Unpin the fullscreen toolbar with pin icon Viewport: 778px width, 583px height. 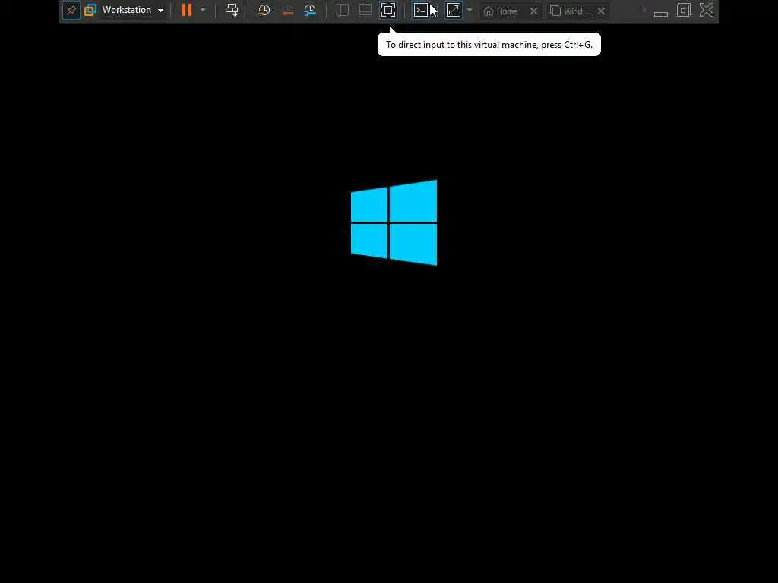(x=71, y=11)
